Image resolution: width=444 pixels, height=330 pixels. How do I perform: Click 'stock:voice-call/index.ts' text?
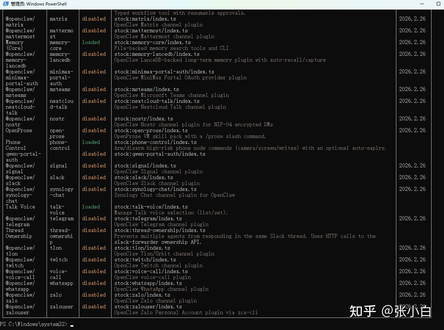tap(151, 271)
